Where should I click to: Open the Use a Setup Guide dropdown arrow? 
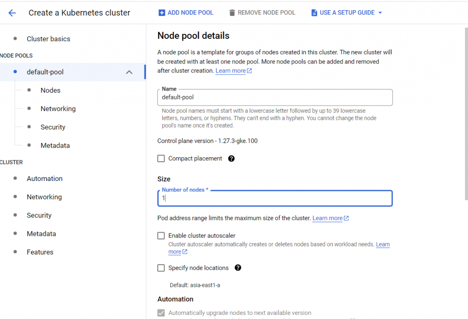(380, 13)
